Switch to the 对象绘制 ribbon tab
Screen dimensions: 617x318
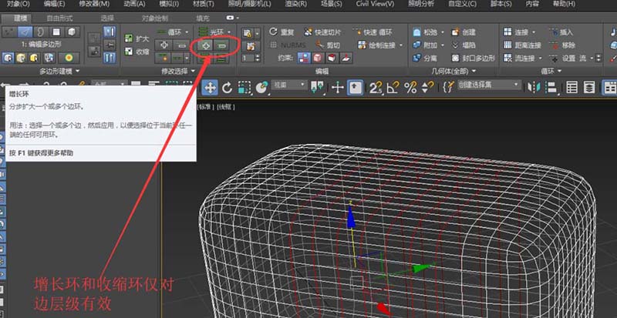[155, 18]
